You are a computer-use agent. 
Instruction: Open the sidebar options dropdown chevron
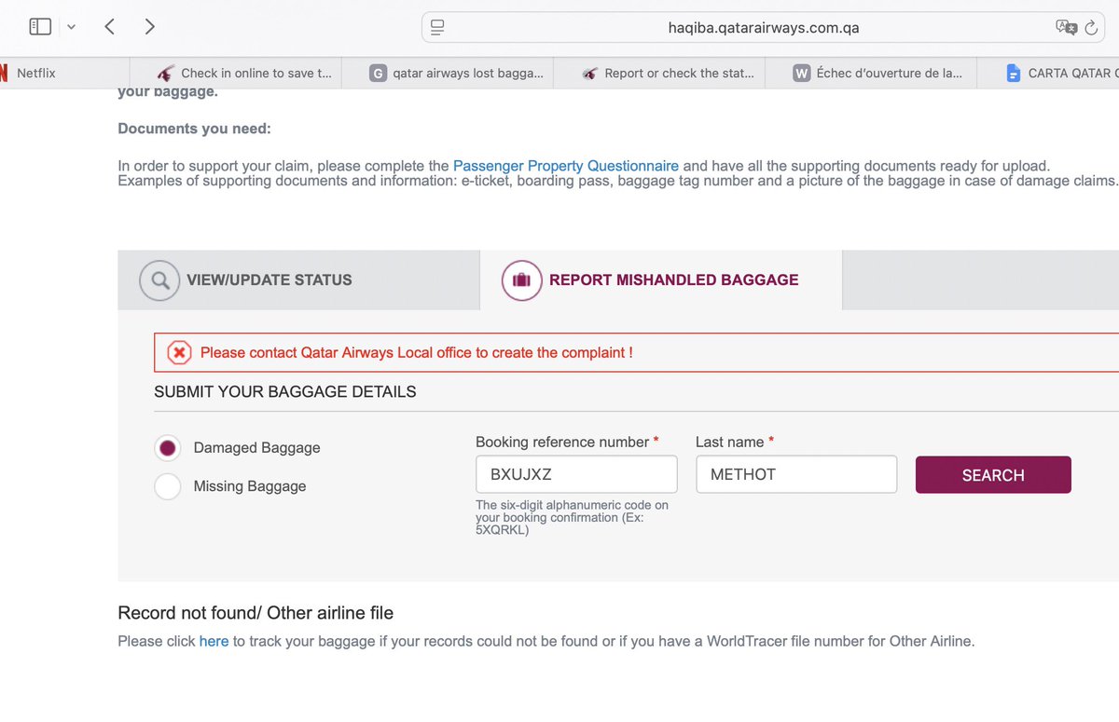[71, 27]
